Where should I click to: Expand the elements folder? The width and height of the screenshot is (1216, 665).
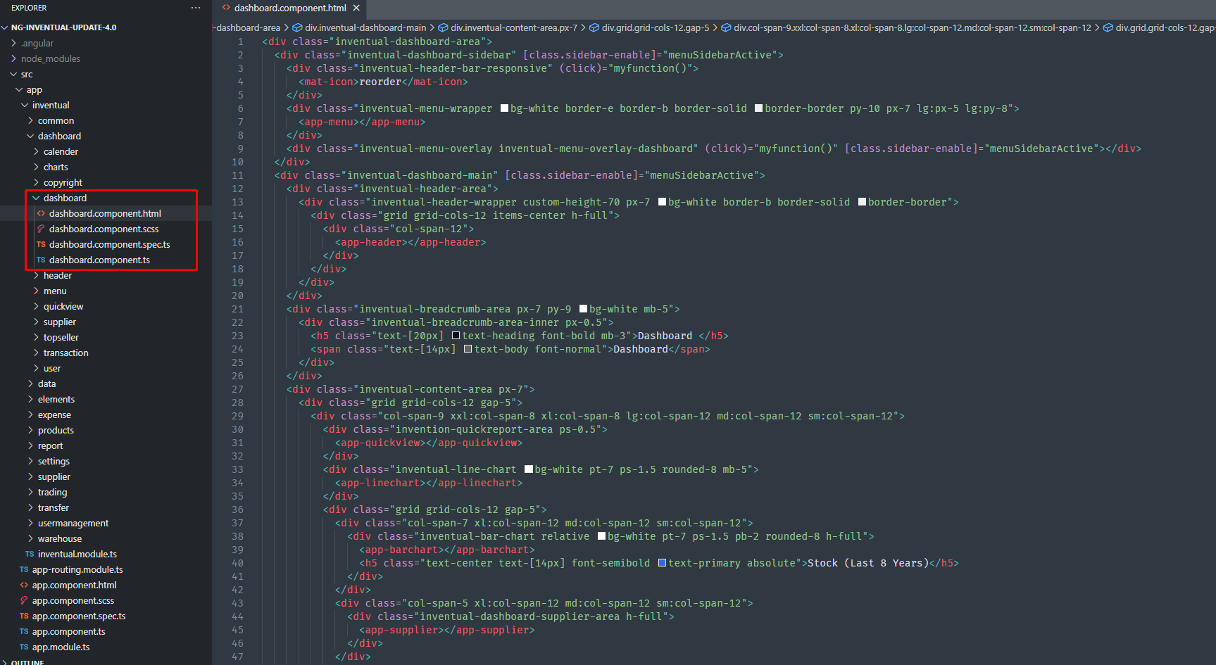tap(30, 399)
